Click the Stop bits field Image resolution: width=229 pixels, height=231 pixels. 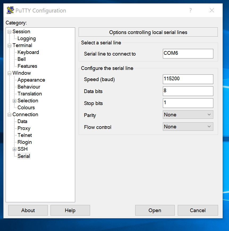(x=188, y=103)
